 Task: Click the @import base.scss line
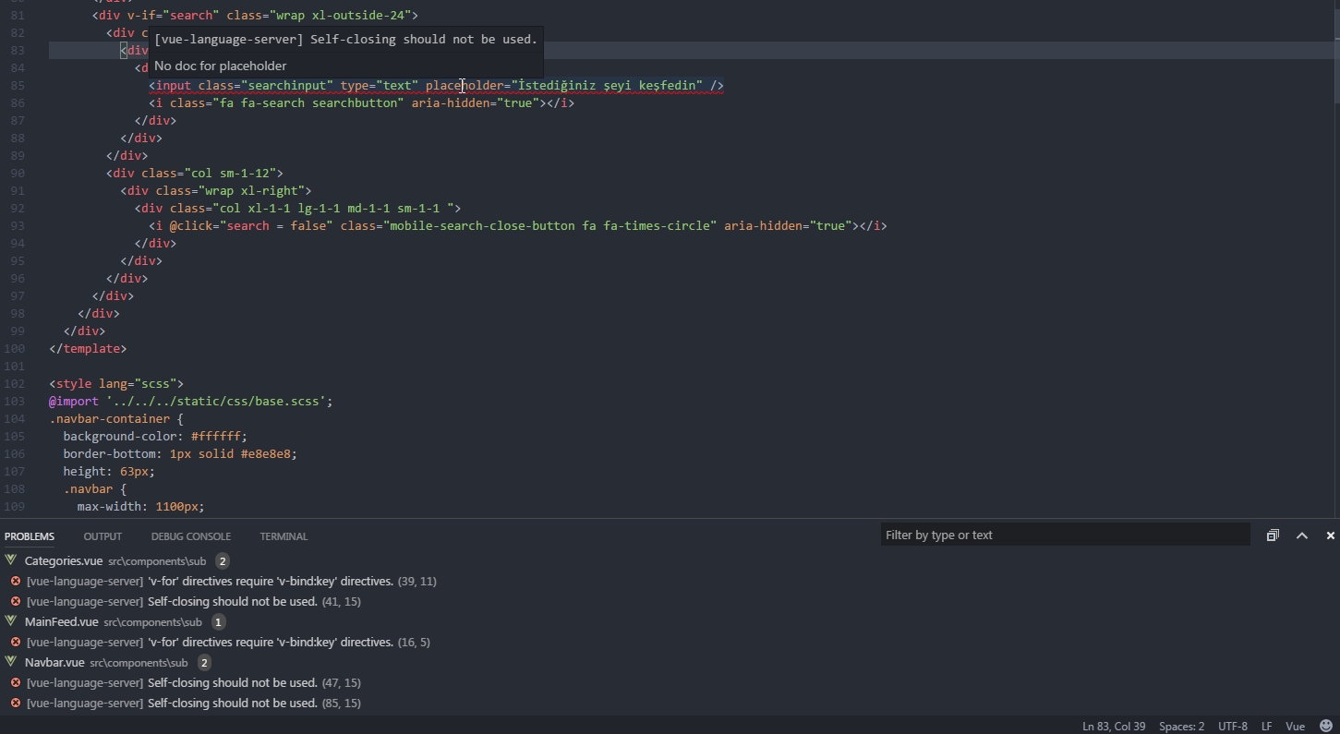[x=191, y=401]
